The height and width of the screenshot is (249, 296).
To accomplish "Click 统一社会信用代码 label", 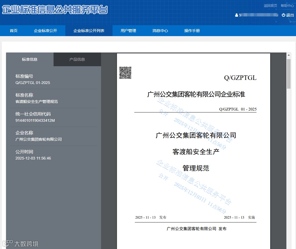I will click(x=33, y=114).
